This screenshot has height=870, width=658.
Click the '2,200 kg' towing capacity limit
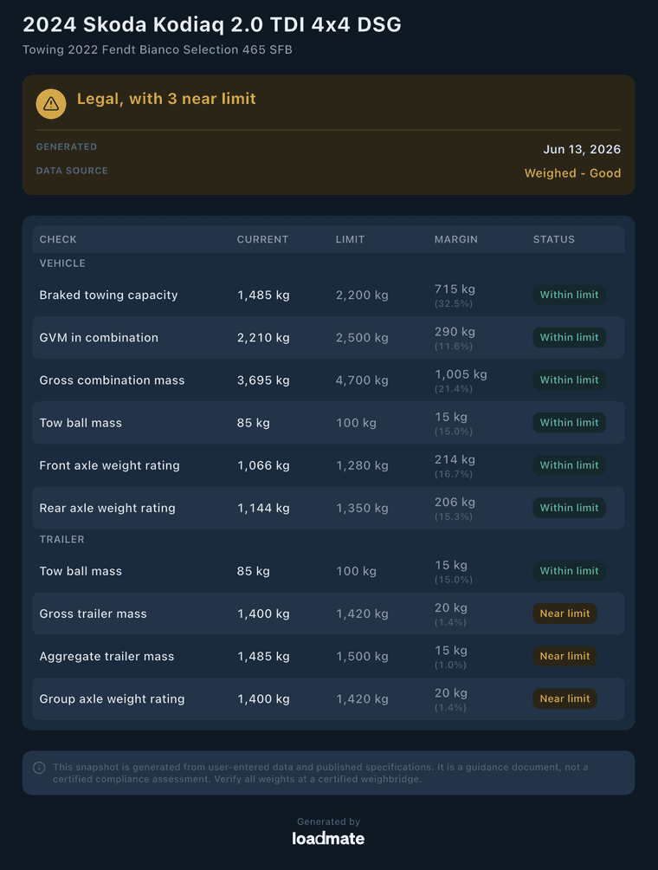[x=362, y=295]
